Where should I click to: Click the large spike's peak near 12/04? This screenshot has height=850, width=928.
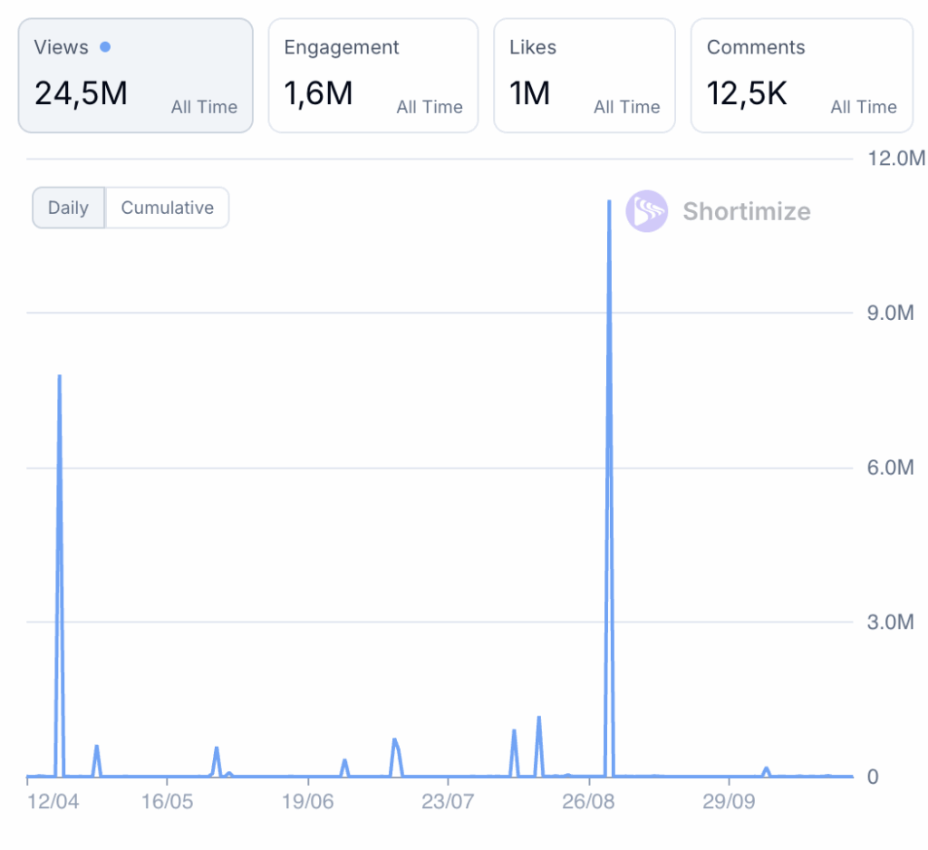click(x=60, y=375)
